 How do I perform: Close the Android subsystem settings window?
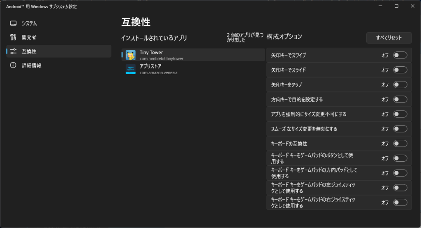pos(412,6)
